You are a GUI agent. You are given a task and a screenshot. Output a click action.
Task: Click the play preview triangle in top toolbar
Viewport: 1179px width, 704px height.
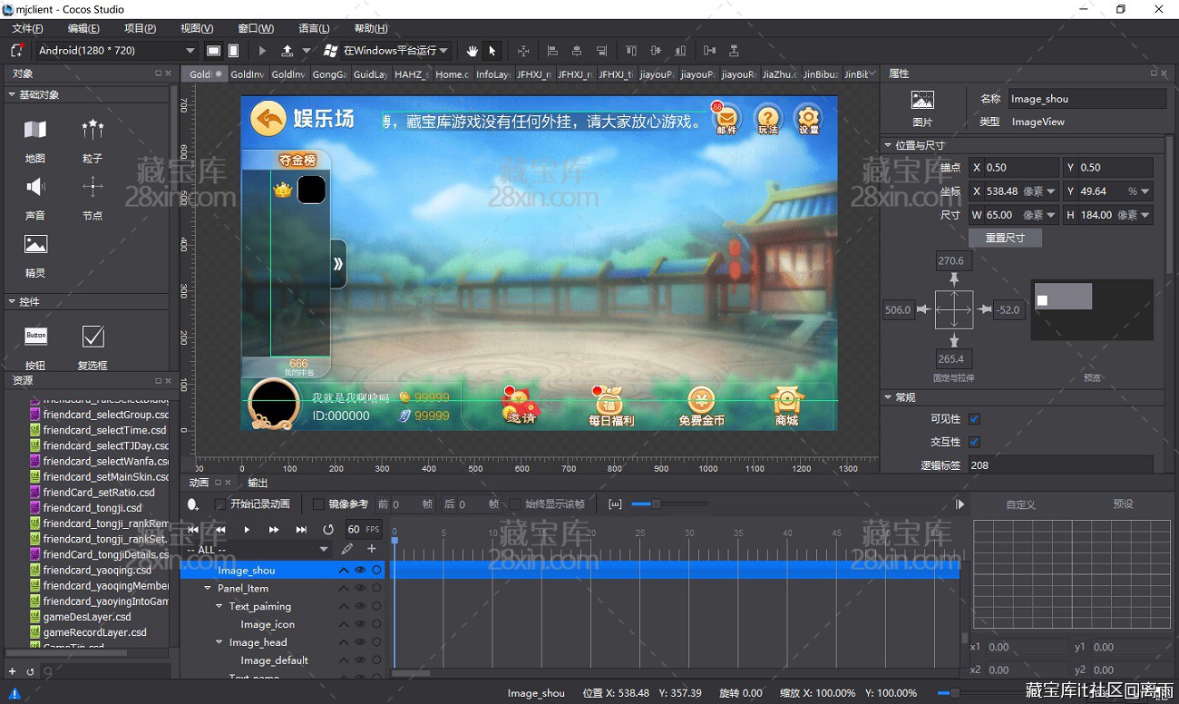(x=263, y=51)
